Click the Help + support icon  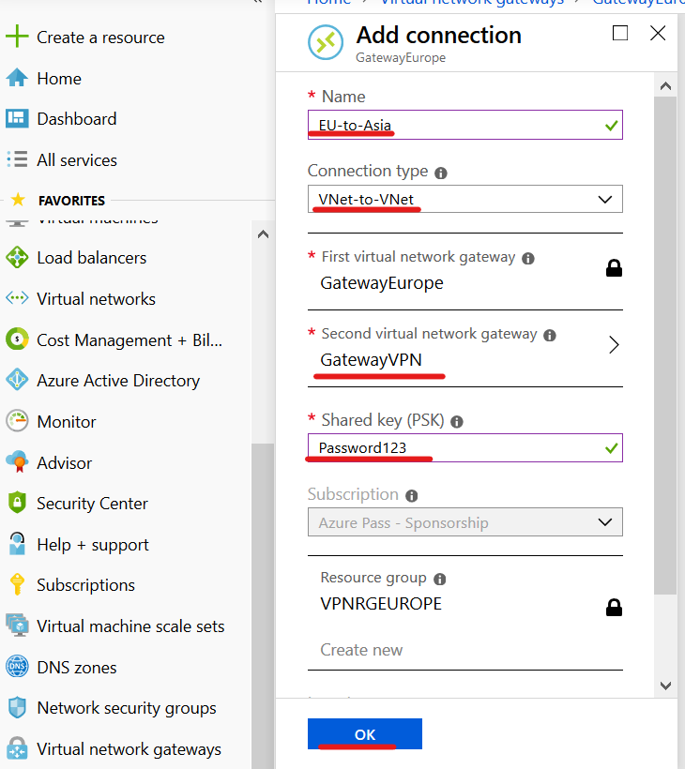(x=17, y=544)
